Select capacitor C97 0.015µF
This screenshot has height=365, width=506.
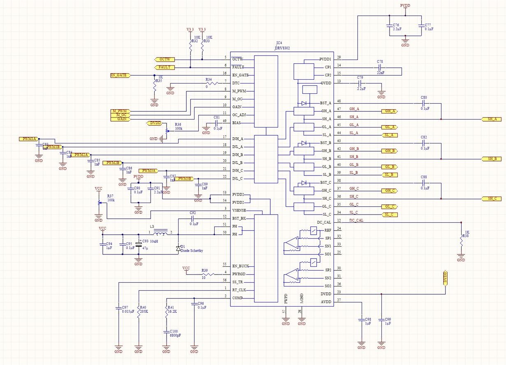(x=118, y=308)
